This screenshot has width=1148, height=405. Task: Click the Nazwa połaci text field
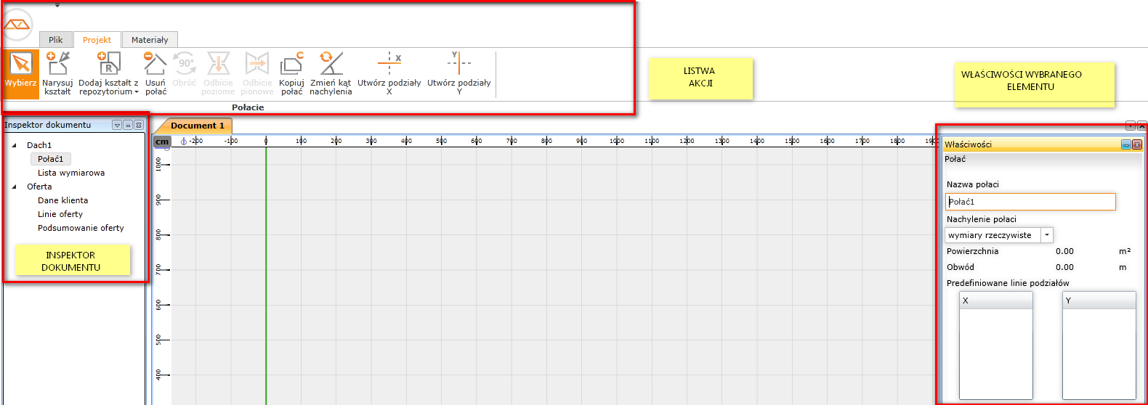(x=1030, y=202)
